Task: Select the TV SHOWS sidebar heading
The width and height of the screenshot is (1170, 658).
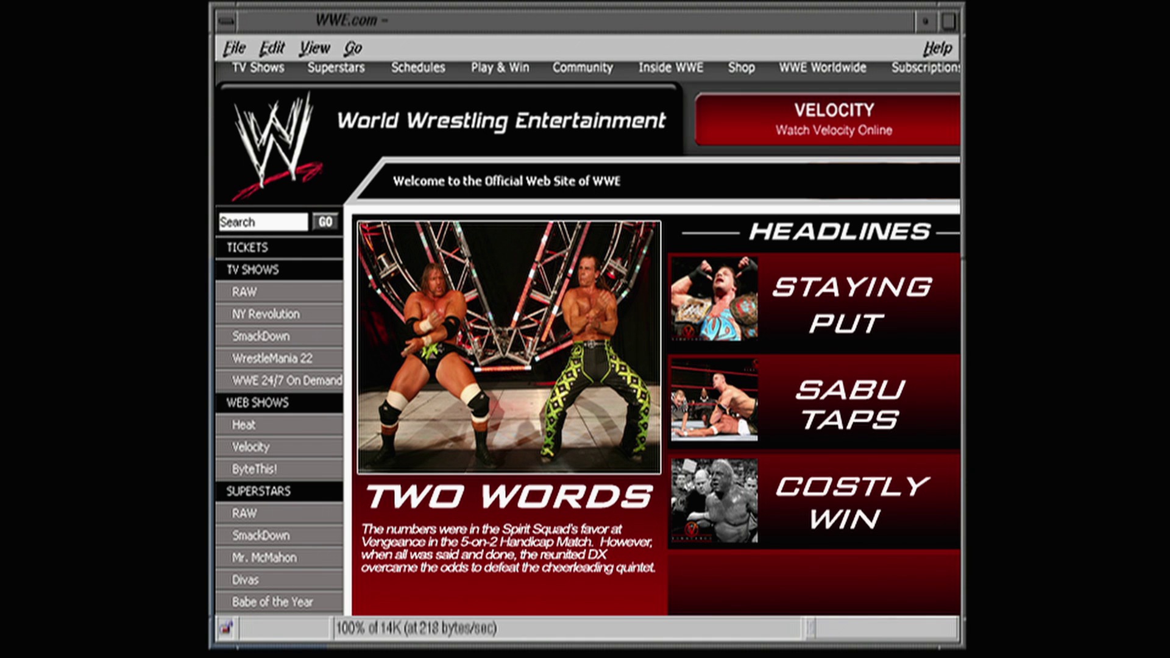Action: click(279, 269)
